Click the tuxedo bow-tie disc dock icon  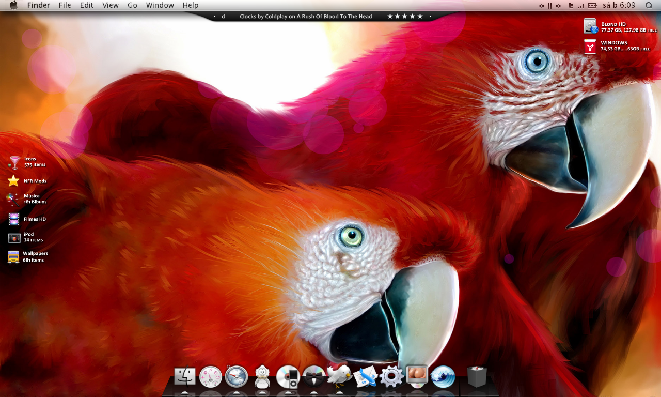314,377
